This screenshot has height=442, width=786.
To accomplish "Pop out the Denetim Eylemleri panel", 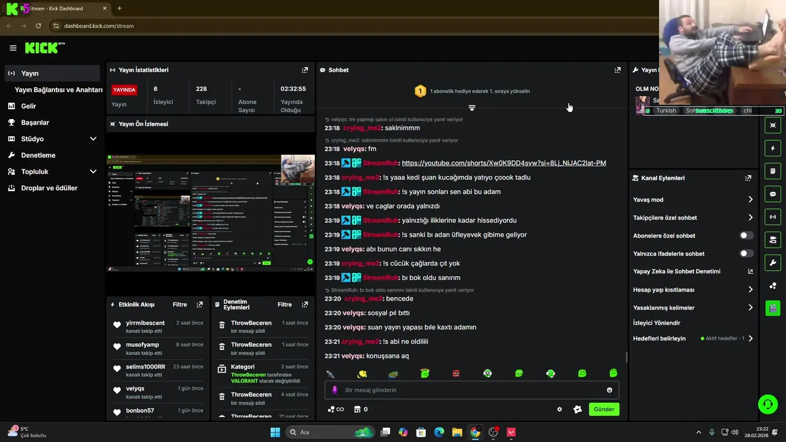I will 305,304.
